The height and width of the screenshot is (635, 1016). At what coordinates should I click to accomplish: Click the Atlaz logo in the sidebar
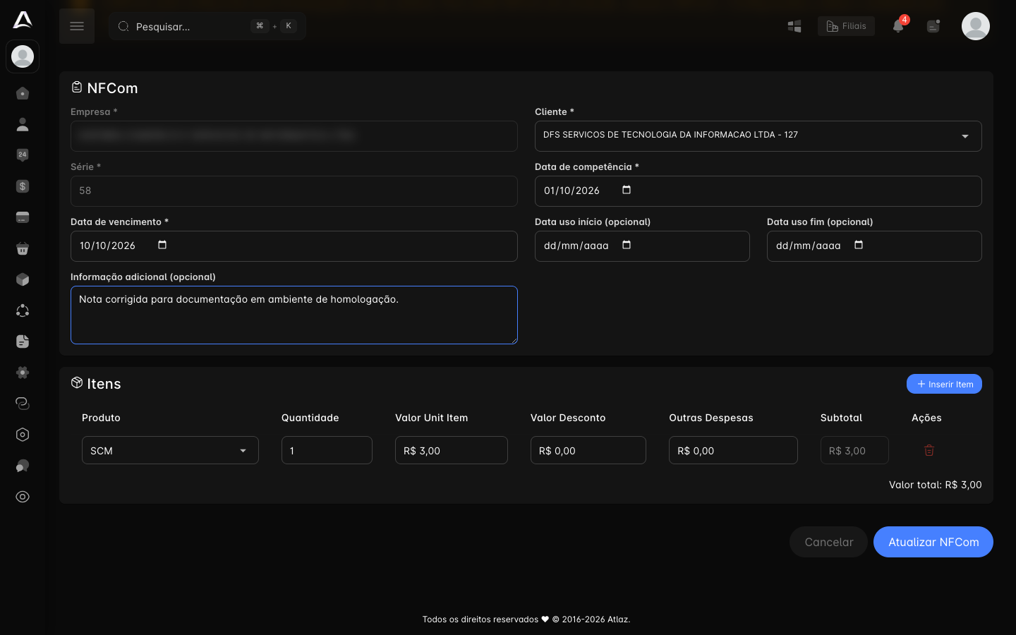coord(23,20)
